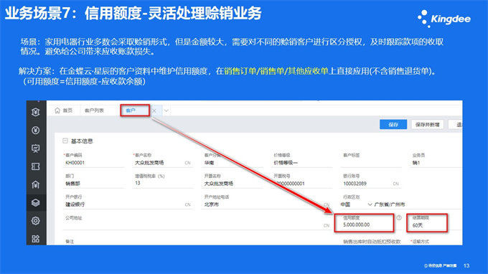This screenshot has height=274, width=488.
Task: Click the 销售出库时自动抵扣预收款 label
Action: tap(372, 242)
